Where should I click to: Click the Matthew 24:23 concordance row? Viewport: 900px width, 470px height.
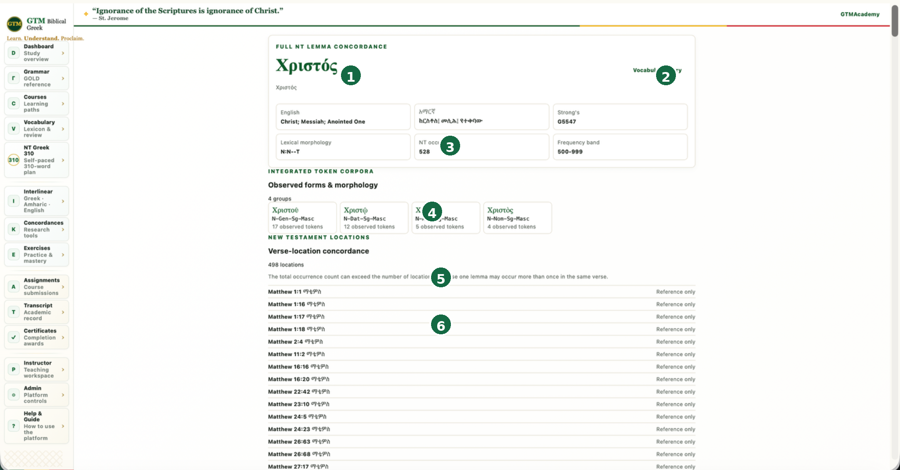[x=482, y=429]
